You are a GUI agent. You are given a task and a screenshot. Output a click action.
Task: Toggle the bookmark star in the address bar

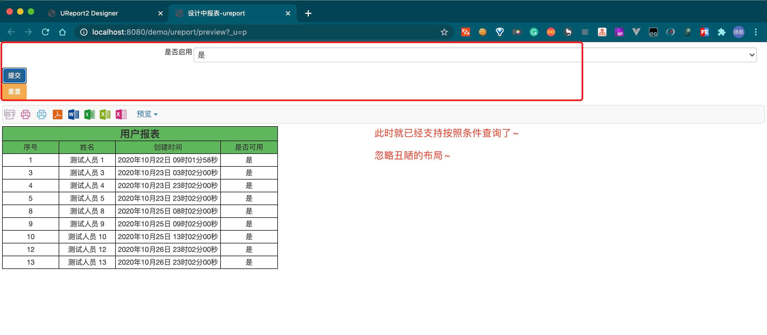444,32
